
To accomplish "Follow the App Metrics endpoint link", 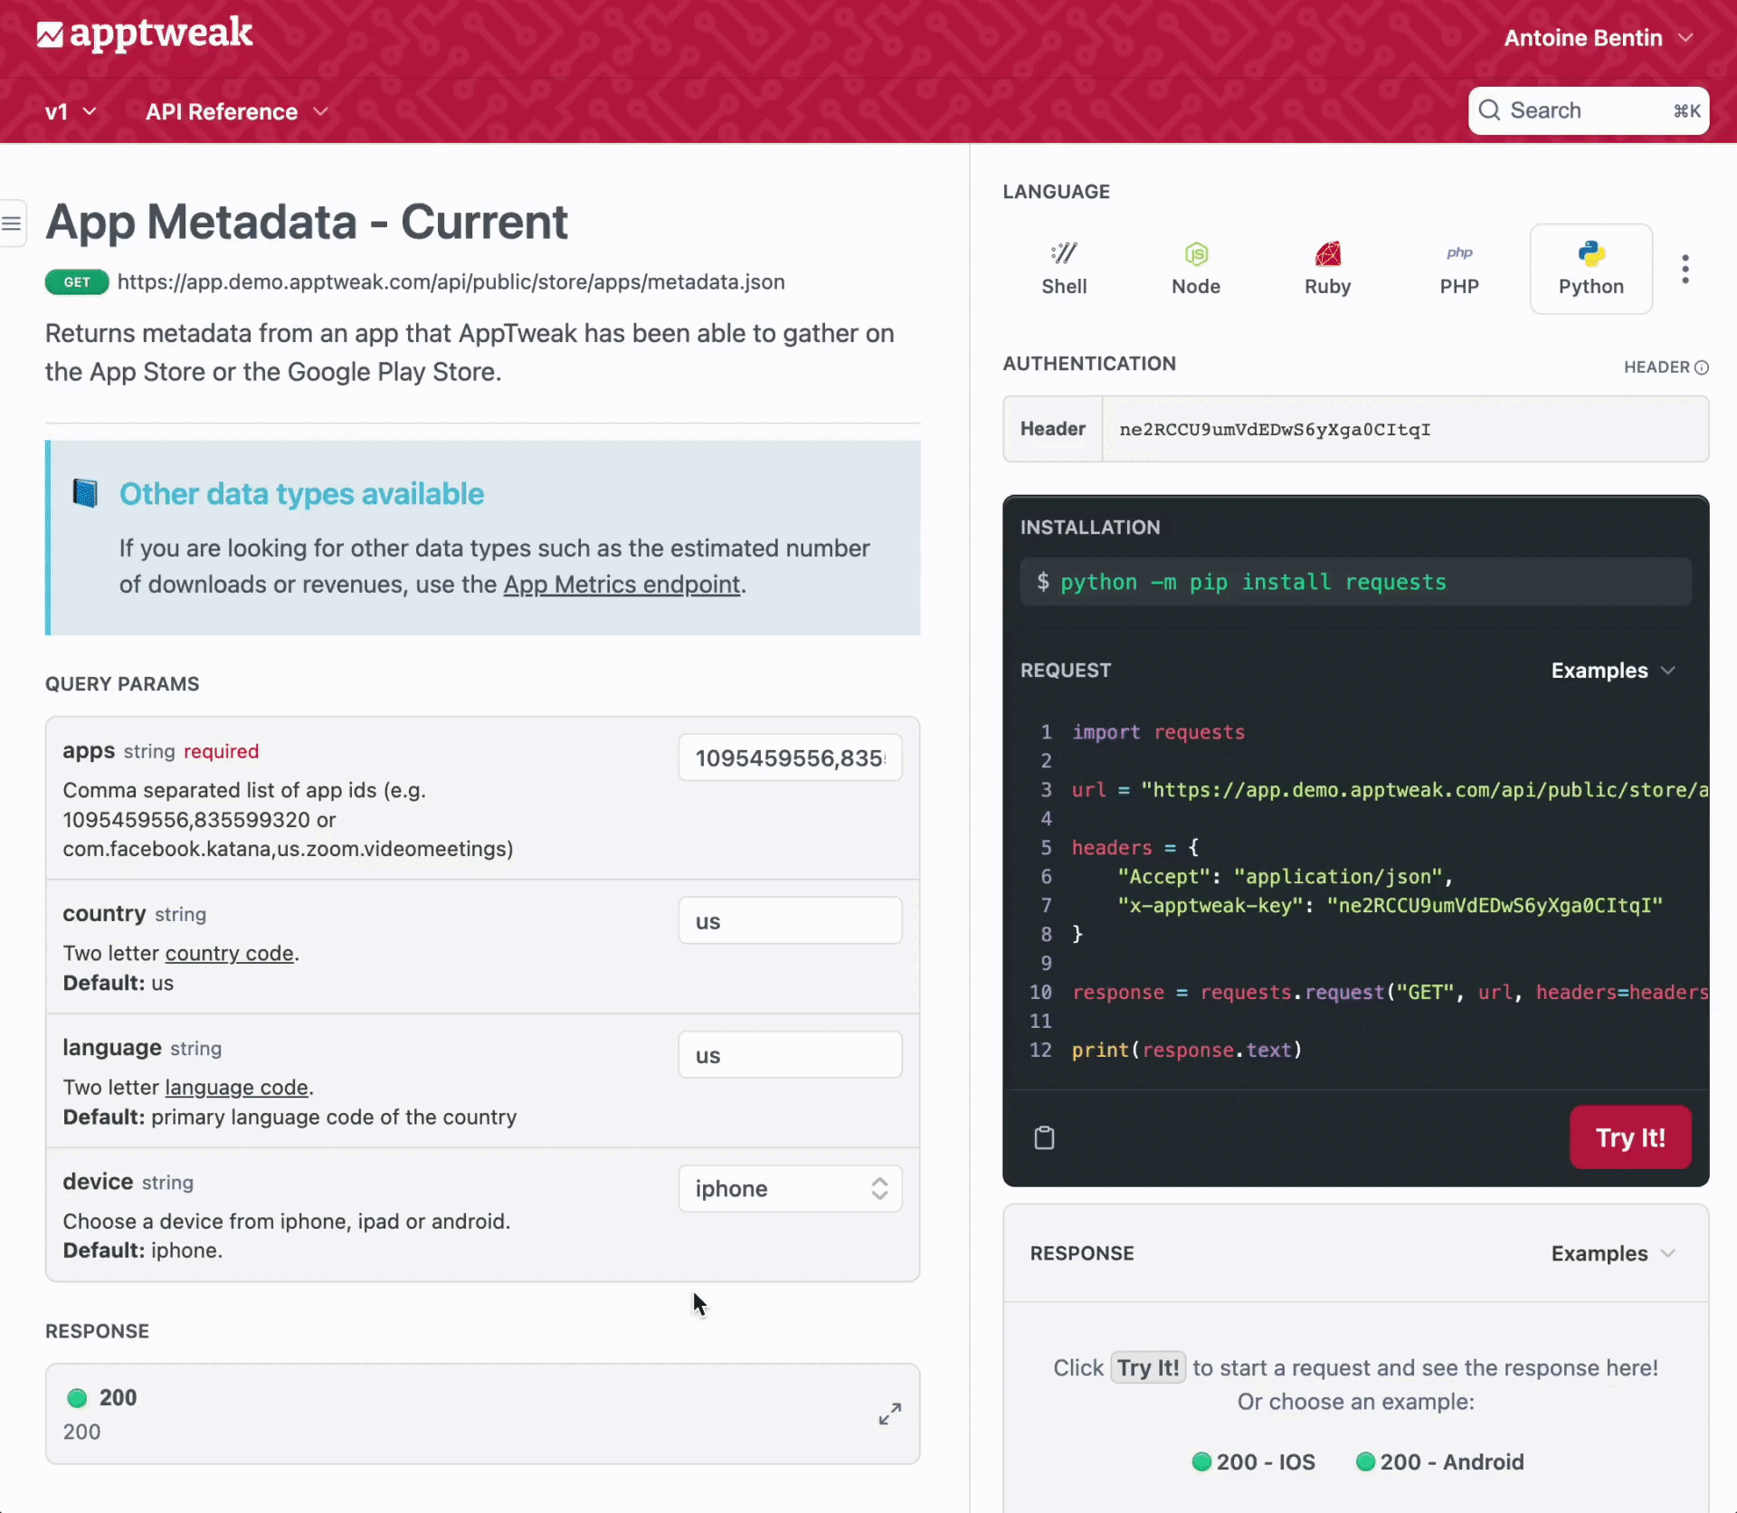I will (x=622, y=585).
